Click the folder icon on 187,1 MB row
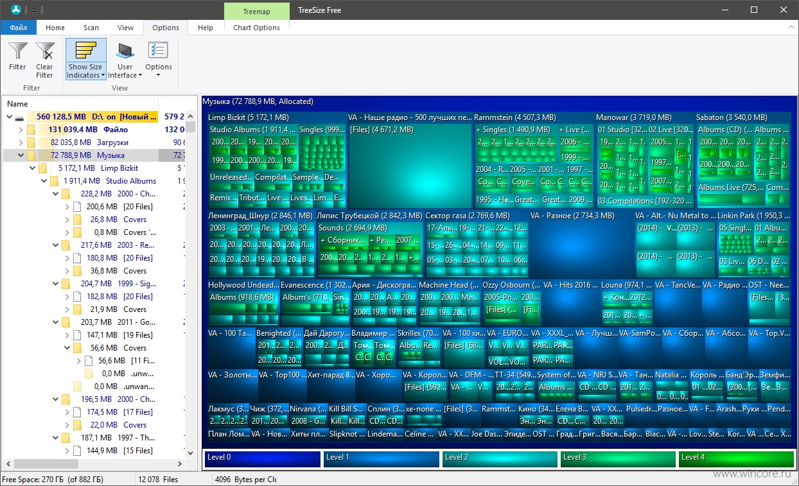The width and height of the screenshot is (799, 486). (66, 438)
